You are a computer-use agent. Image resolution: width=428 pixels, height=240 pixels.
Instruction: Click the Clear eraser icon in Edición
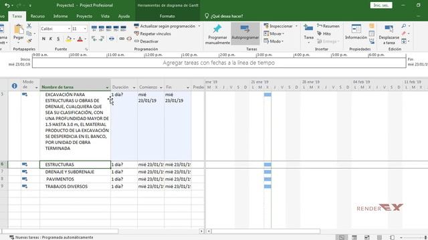click(404, 33)
